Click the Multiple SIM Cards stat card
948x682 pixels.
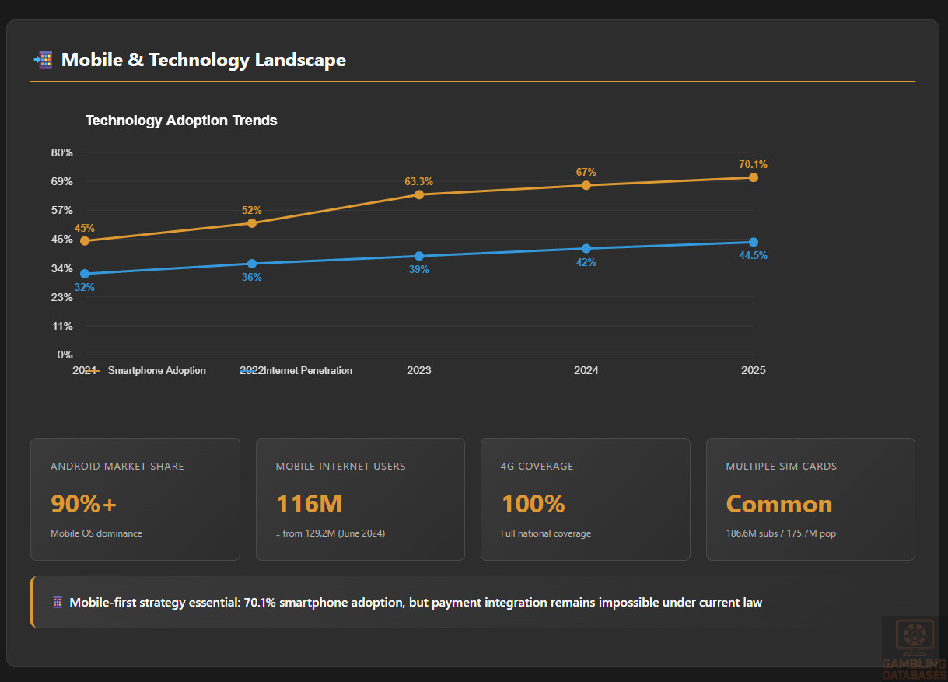[x=810, y=498]
